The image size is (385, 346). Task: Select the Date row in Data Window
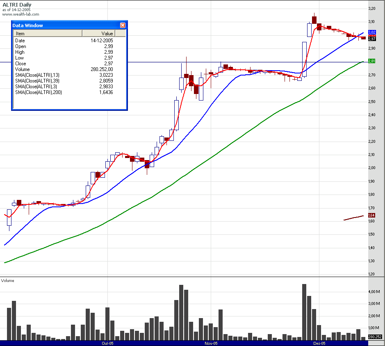click(64, 41)
